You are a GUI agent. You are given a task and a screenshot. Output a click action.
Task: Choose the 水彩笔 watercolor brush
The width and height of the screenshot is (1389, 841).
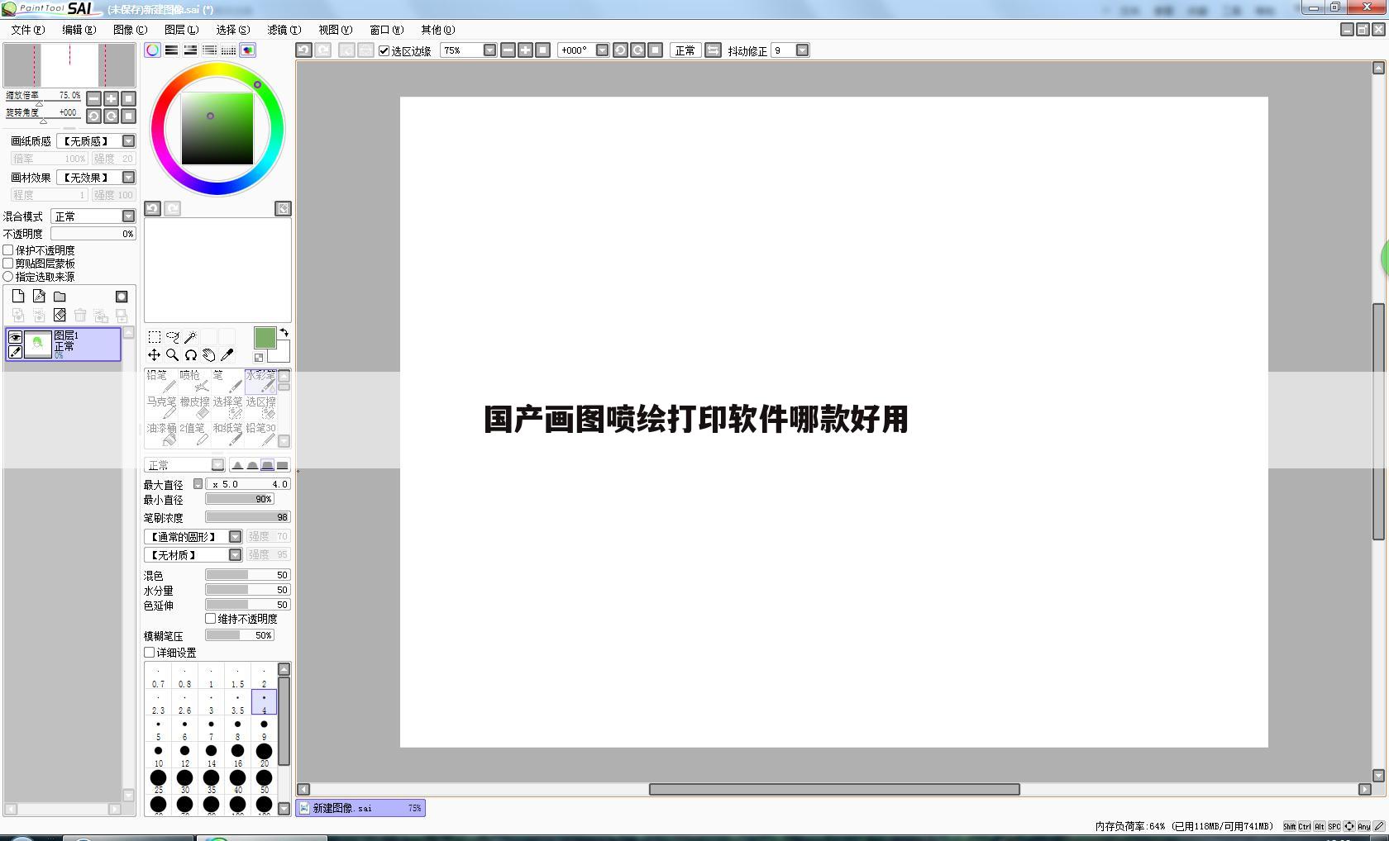coord(260,382)
